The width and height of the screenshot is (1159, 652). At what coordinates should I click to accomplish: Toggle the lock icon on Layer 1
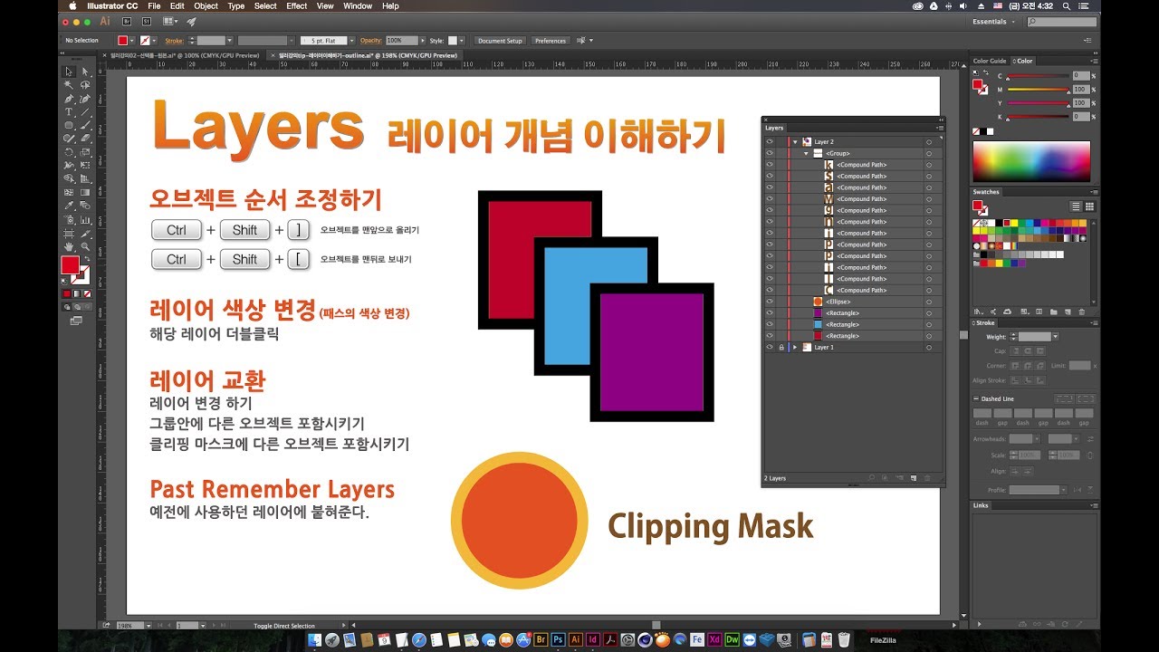pyautogui.click(x=781, y=347)
